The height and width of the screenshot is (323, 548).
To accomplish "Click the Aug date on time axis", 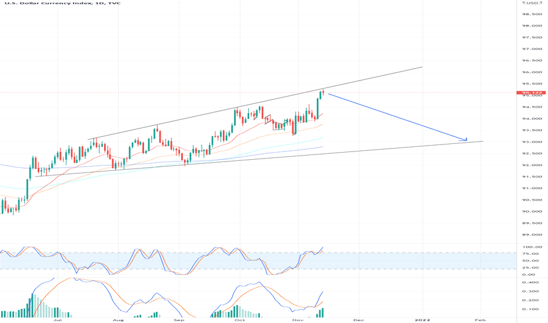I will (x=118, y=320).
